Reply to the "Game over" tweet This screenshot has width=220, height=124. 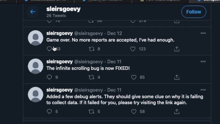point(49,49)
